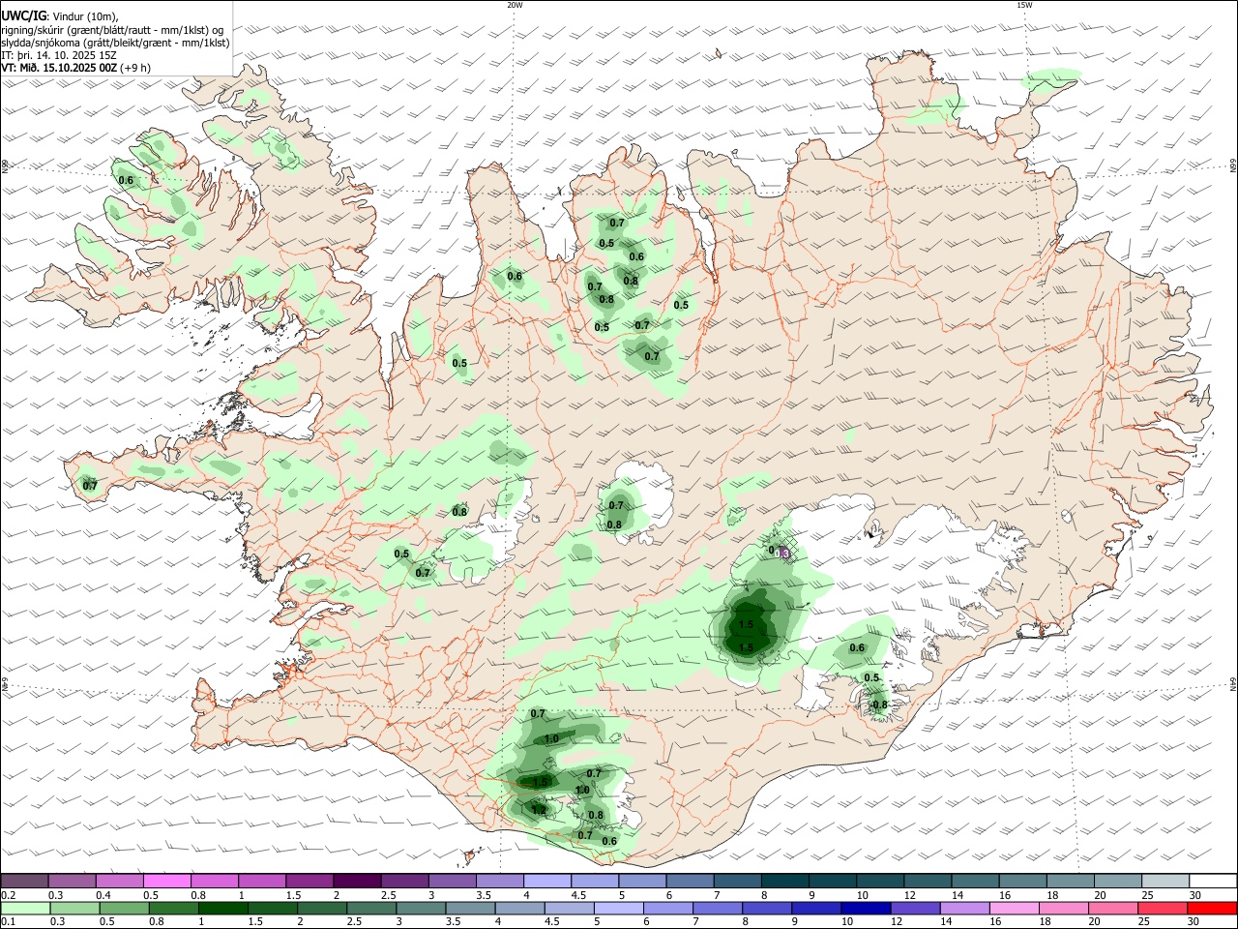This screenshot has height=929, width=1238.
Task: Select the '0.7' value on Snæfellsnes peninsula tip
Action: pyautogui.click(x=90, y=486)
